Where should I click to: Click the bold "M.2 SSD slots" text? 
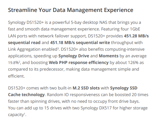click(x=86, y=88)
